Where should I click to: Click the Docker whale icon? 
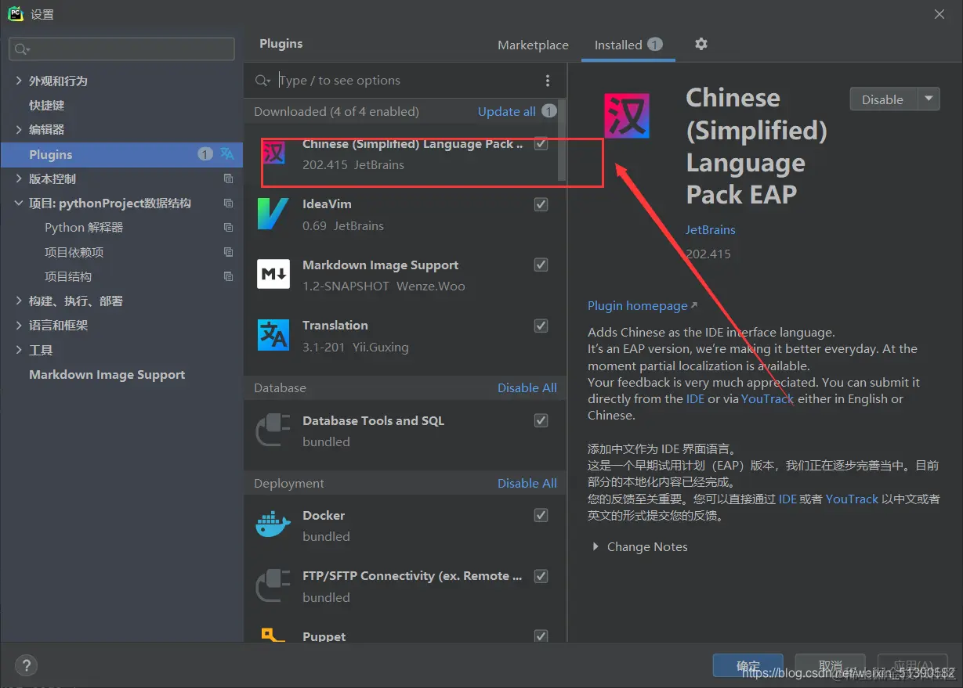pyautogui.click(x=273, y=525)
